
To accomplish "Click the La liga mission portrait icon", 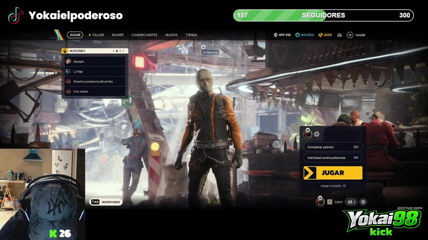I will 68,71.
